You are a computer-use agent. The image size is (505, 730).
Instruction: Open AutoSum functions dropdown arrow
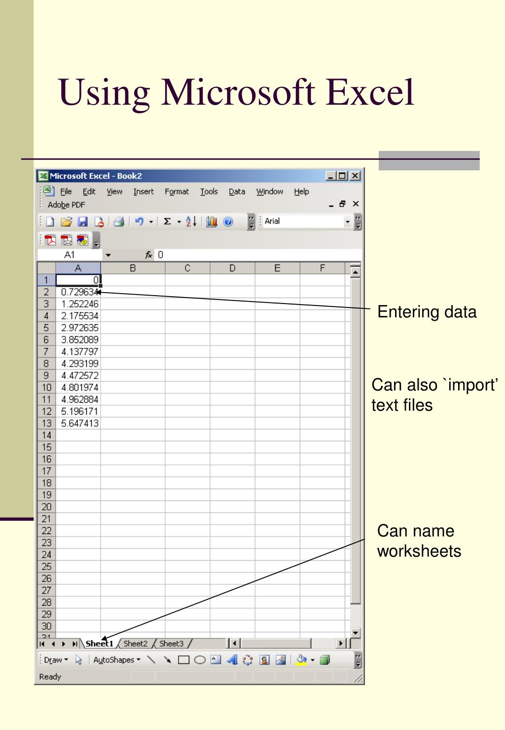(x=179, y=222)
